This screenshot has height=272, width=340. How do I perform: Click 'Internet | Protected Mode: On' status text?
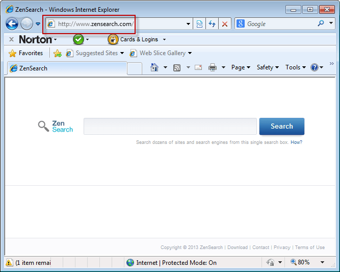click(x=176, y=263)
